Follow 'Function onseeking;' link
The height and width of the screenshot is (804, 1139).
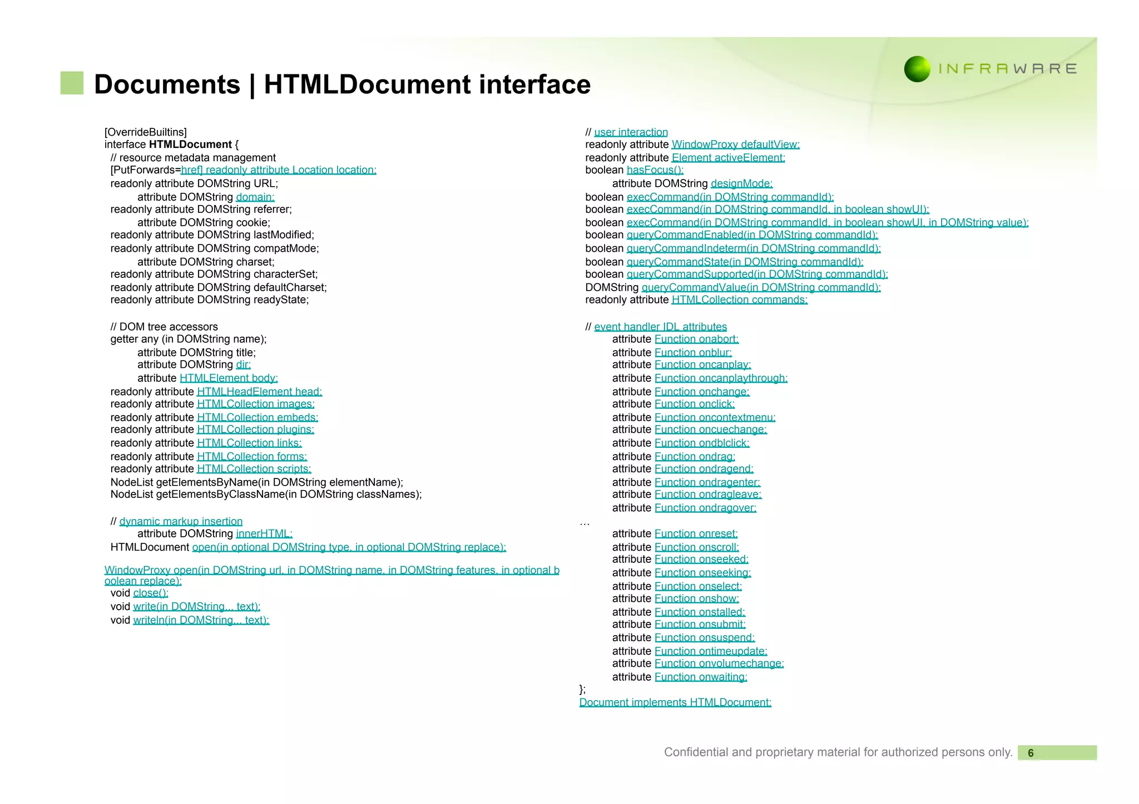pyautogui.click(x=703, y=573)
